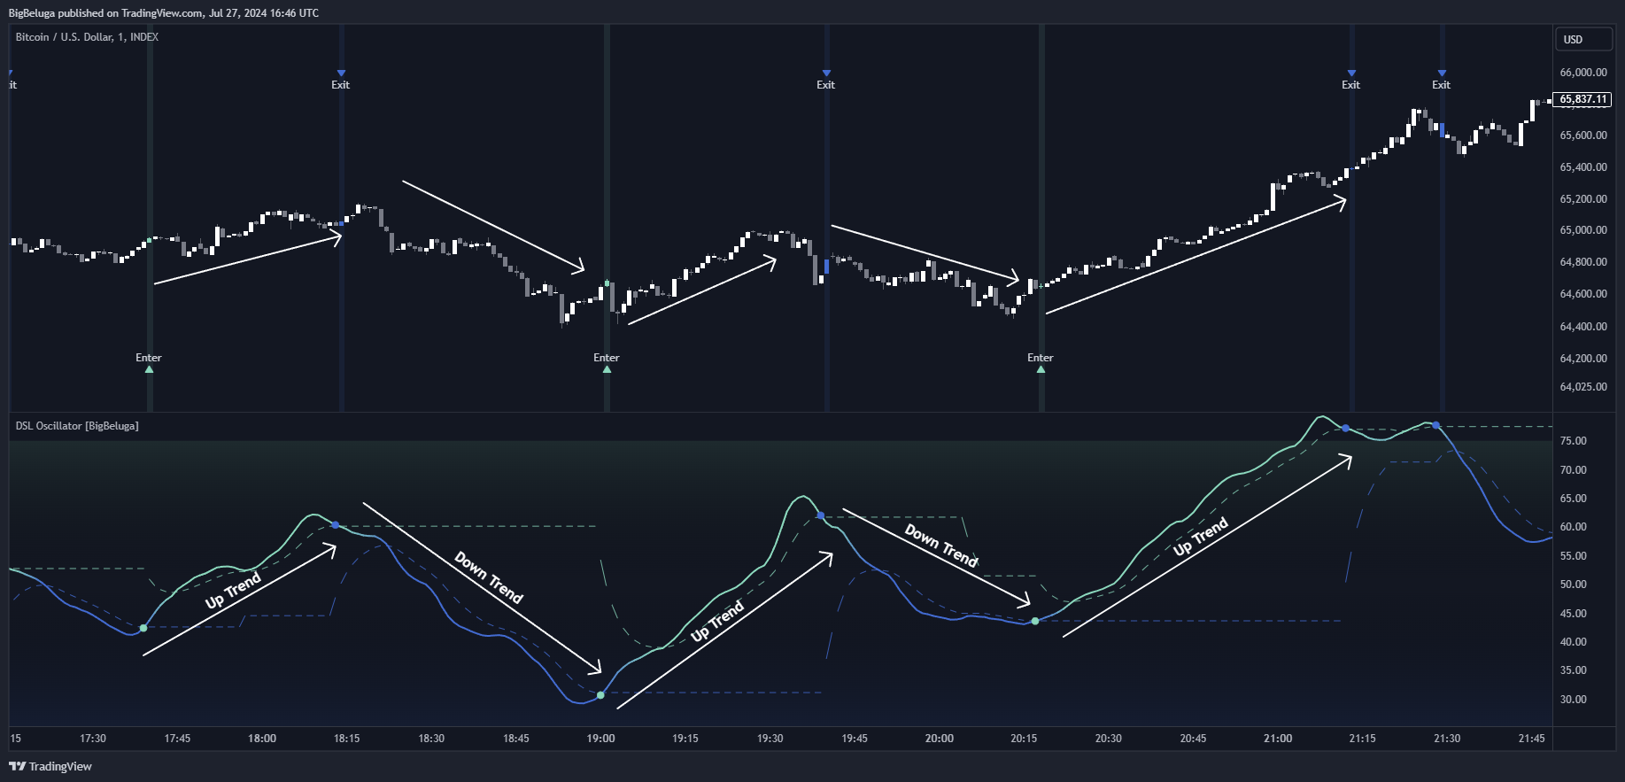Click the 65,000.00 price axis label
Viewport: 1625px width, 782px height.
tap(1583, 230)
